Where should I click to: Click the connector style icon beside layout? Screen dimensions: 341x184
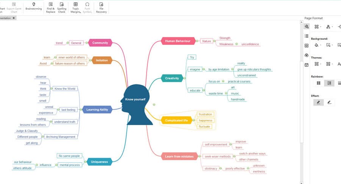(339, 27)
